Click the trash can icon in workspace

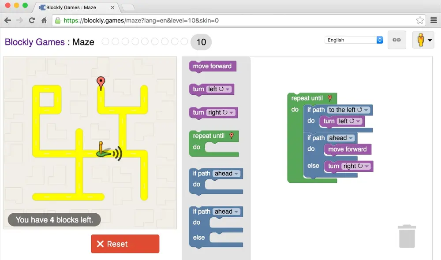coord(407,236)
